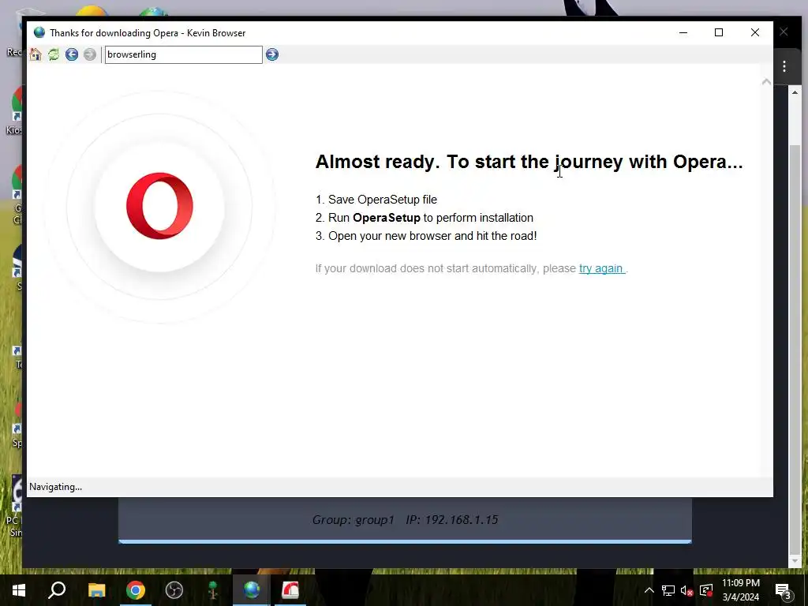Go back using the blue left arrow
The height and width of the screenshot is (606, 808).
(72, 54)
